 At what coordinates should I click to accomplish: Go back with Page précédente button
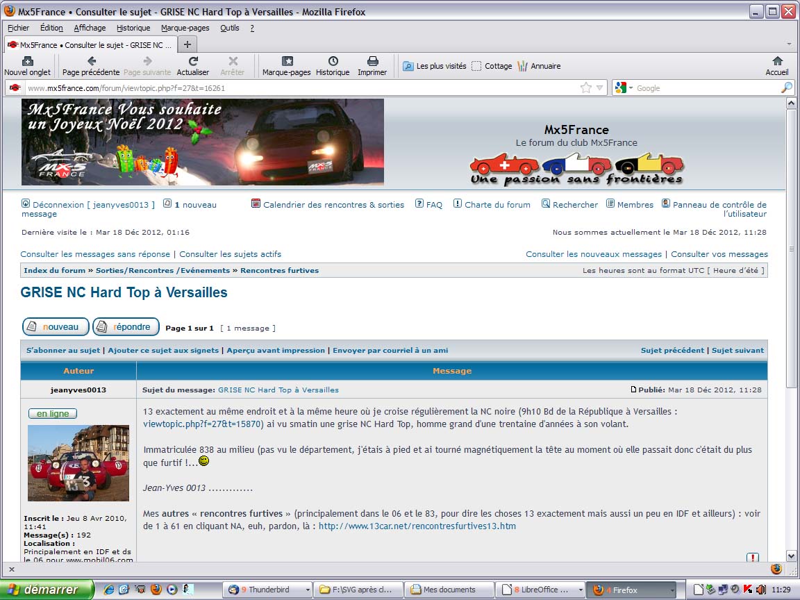coord(91,67)
